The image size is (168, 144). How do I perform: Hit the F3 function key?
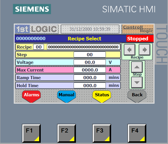point(102,133)
